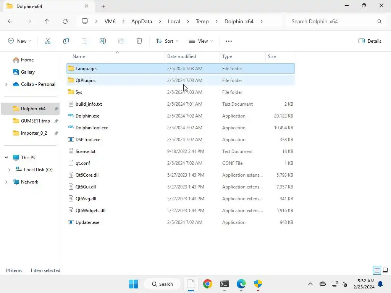Screen dimensions: 391x293
Task: Open taskbar Search box
Action: [162, 284]
